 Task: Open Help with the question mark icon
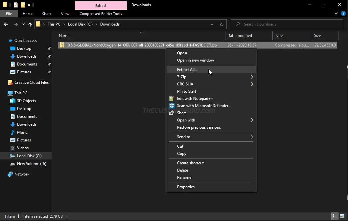(343, 13)
